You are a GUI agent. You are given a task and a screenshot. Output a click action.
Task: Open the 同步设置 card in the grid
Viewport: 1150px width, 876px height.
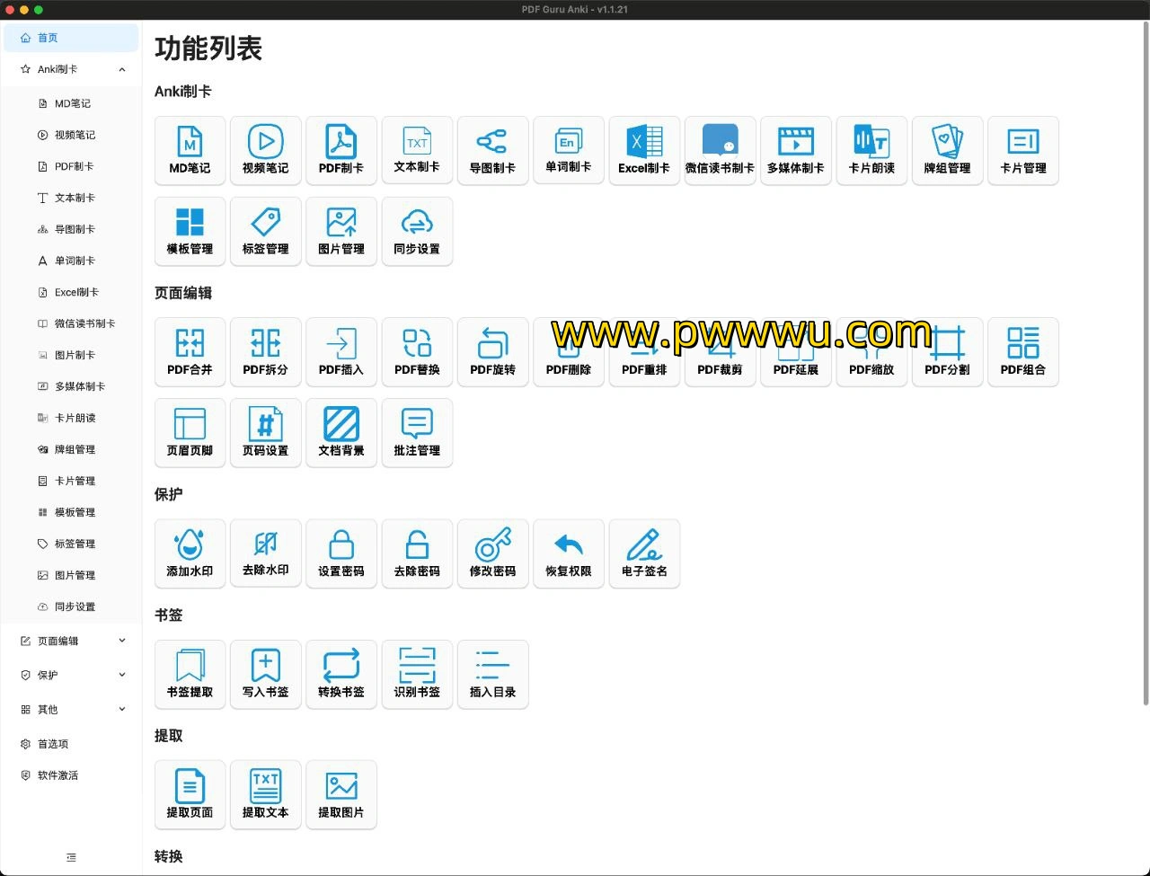(x=417, y=231)
